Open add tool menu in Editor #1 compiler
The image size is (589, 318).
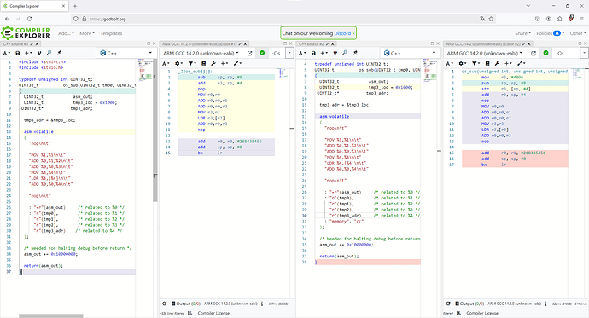pyautogui.click(x=237, y=63)
